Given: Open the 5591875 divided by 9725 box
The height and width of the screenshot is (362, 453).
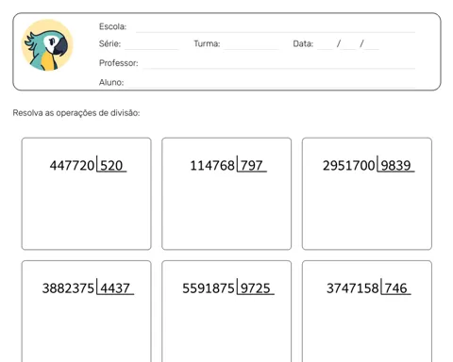Looking at the screenshot, I should [226, 311].
